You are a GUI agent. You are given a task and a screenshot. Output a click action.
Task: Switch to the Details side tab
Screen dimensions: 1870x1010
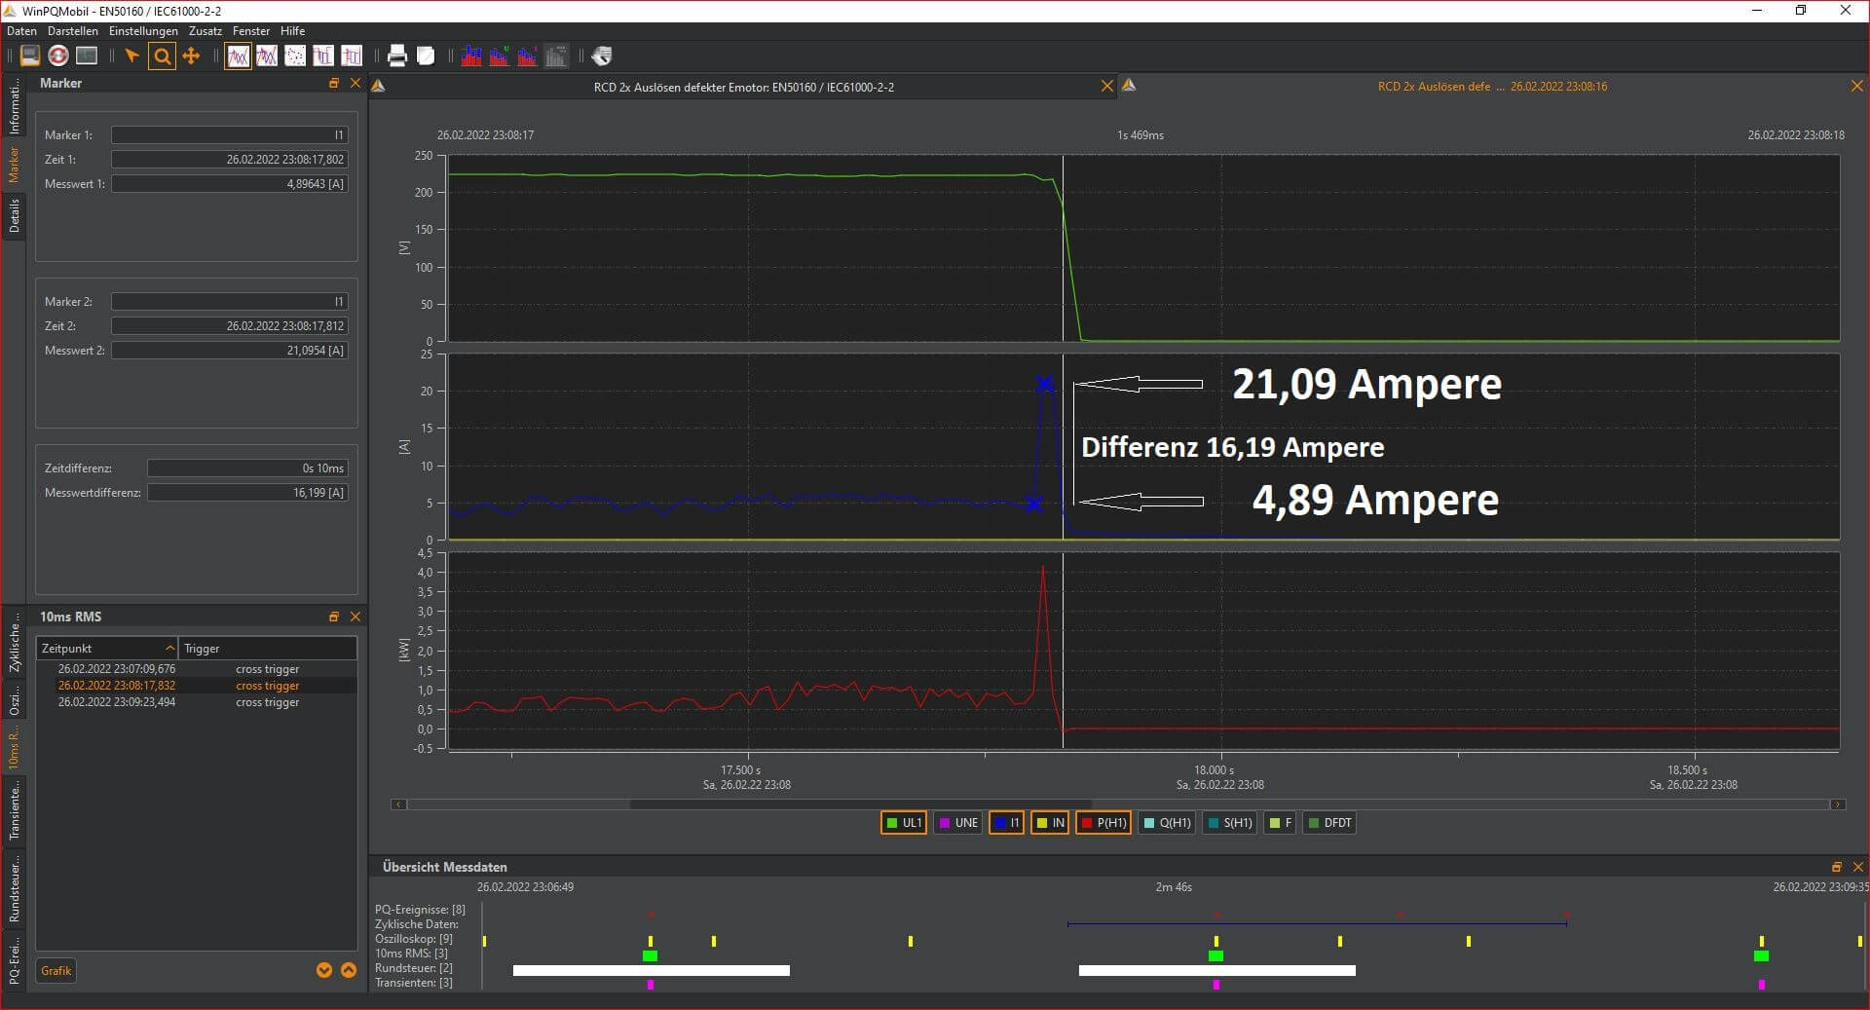(14, 214)
